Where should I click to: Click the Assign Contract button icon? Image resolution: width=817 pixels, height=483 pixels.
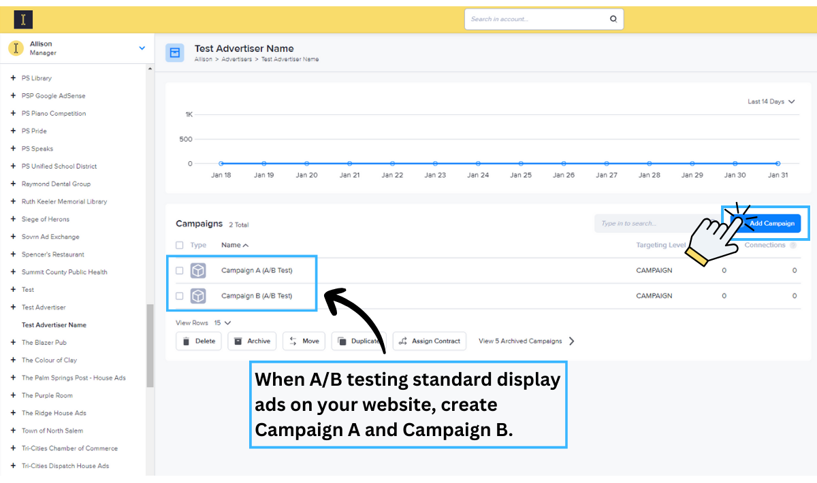coord(403,342)
